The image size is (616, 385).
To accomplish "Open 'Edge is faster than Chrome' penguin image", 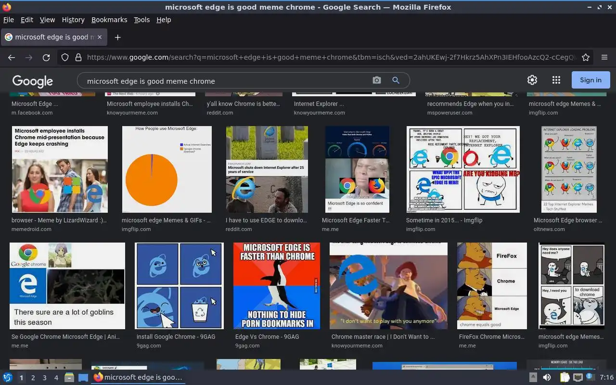I will coord(277,286).
